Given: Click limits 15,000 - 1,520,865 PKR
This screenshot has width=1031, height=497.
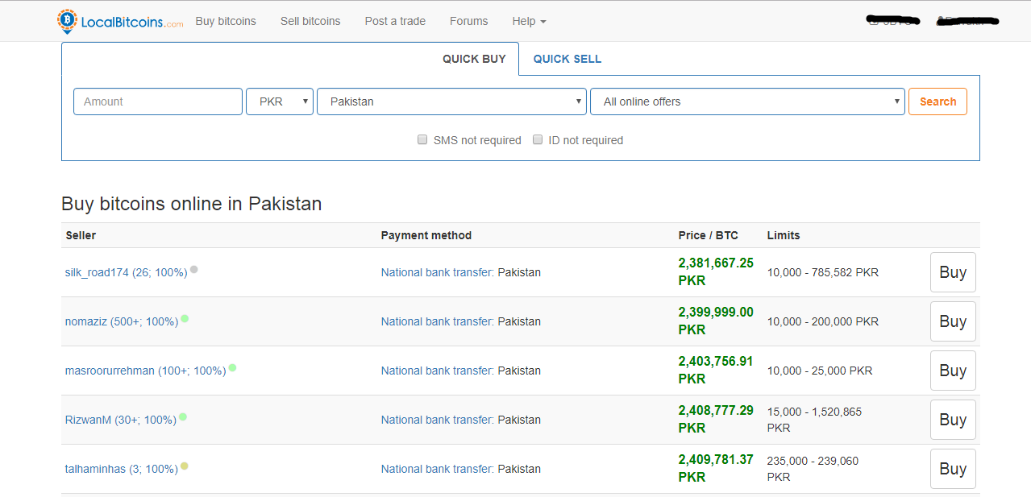Looking at the screenshot, I should click(x=814, y=420).
